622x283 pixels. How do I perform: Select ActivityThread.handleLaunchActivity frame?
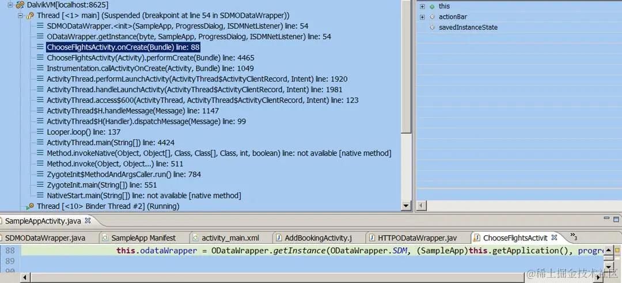pos(195,90)
